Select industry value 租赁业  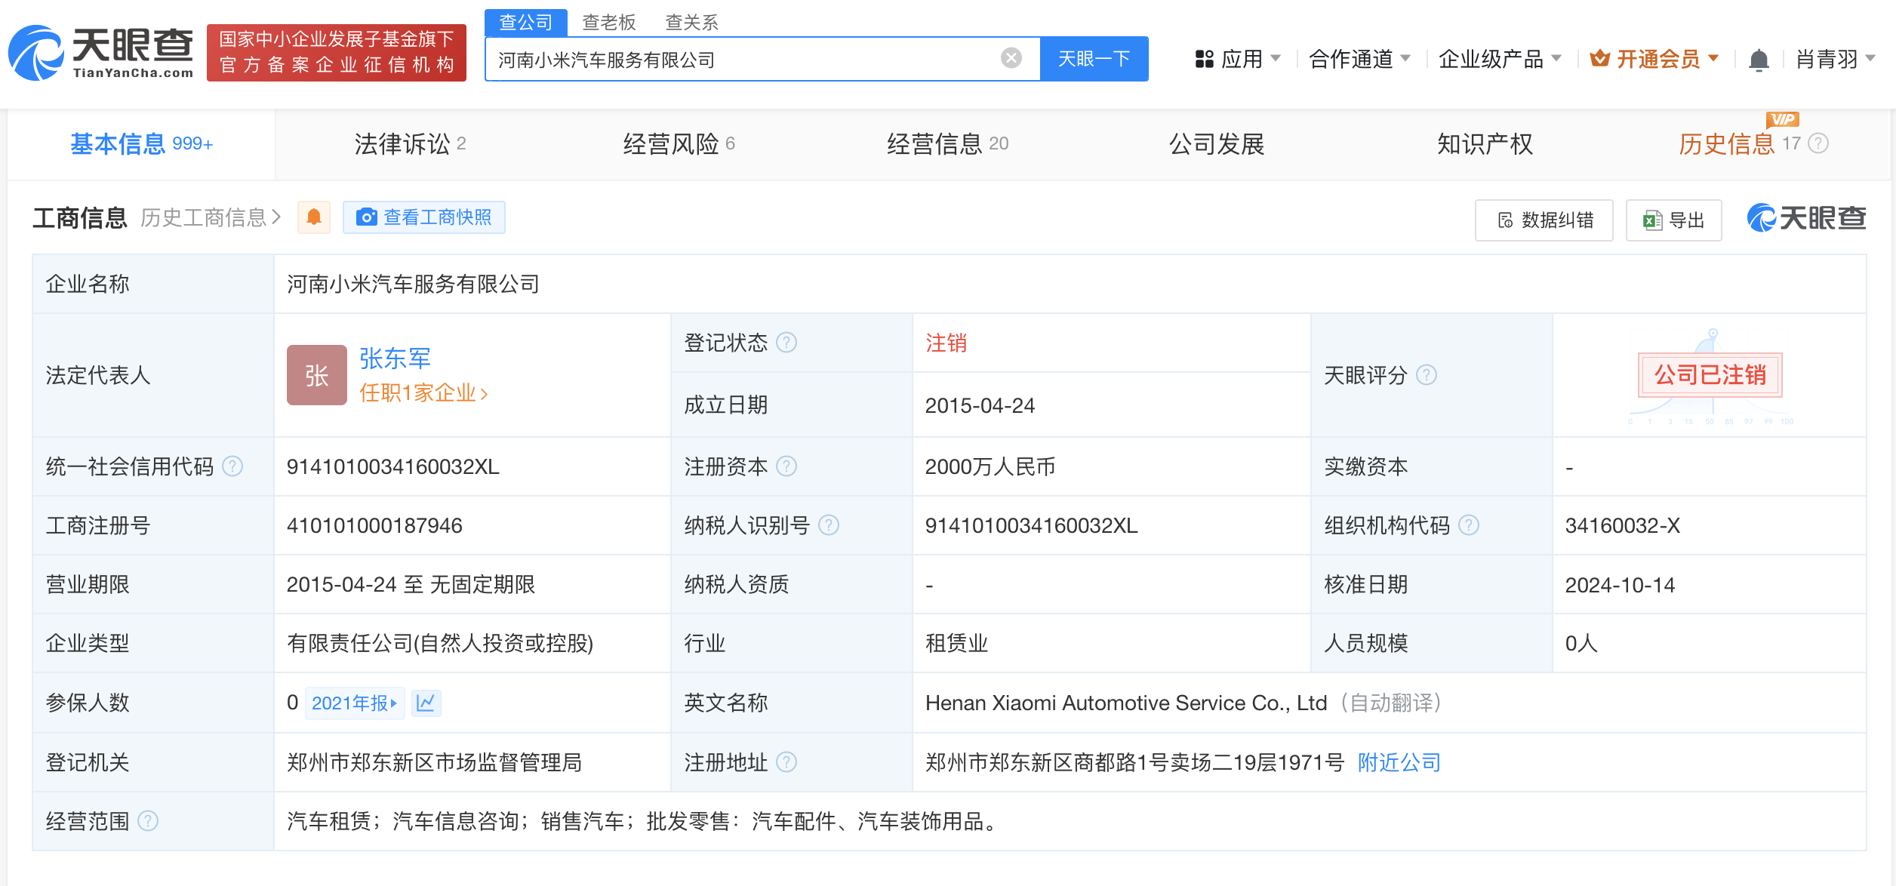tap(956, 643)
